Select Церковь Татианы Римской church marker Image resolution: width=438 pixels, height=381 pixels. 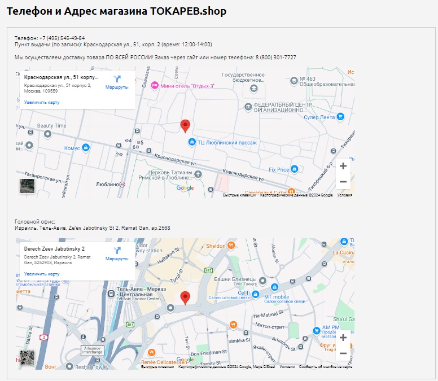pyautogui.click(x=198, y=174)
